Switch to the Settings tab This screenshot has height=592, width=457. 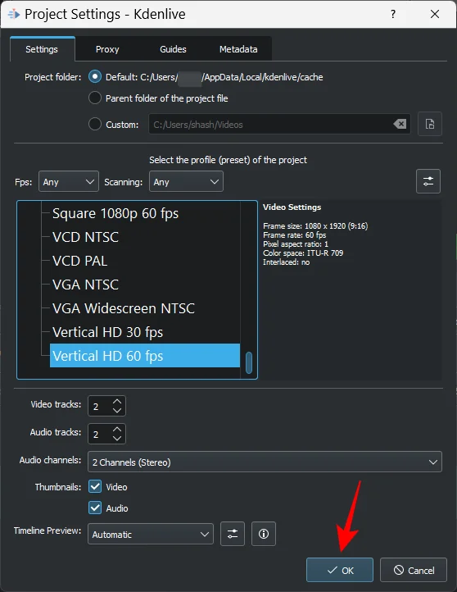pyautogui.click(x=42, y=49)
